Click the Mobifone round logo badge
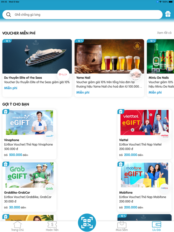174x232 pixels. click(x=164, y=188)
